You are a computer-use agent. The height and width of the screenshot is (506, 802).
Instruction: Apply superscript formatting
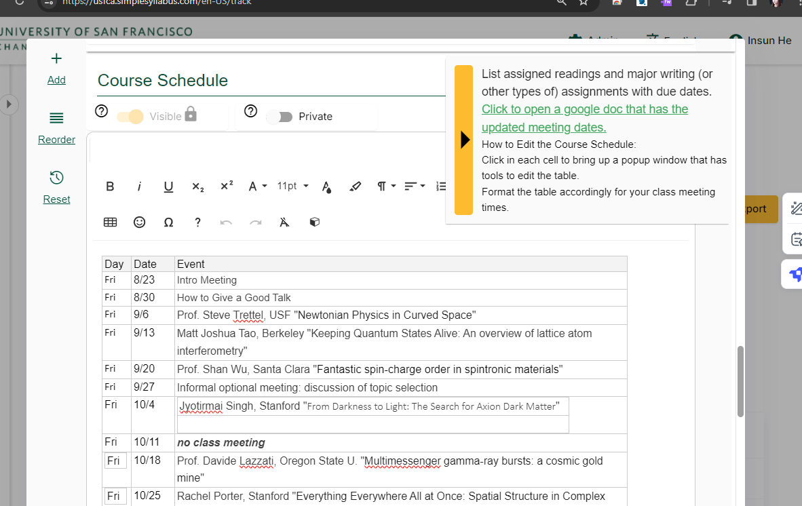pyautogui.click(x=227, y=186)
